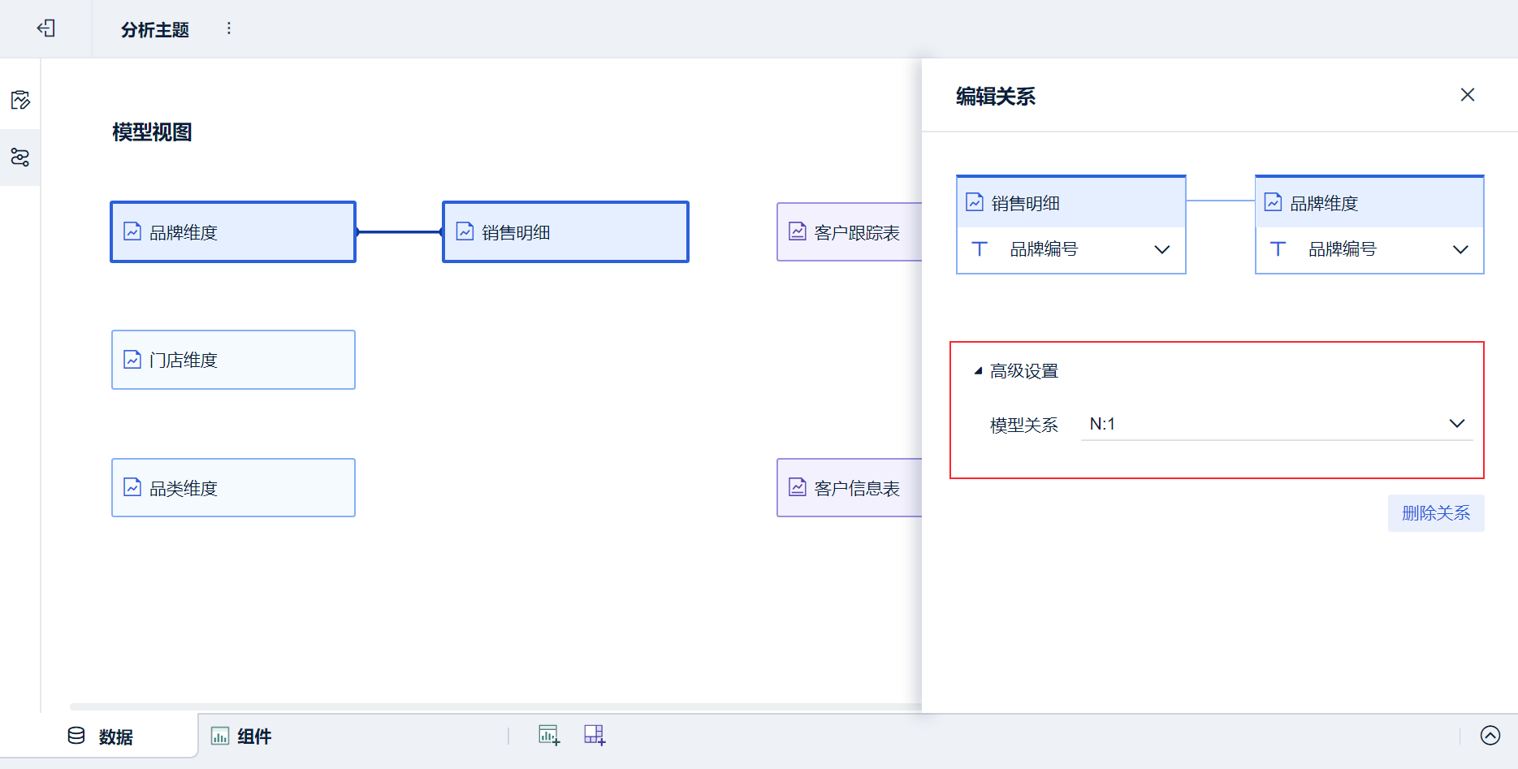Select the 品类维度 table node
The width and height of the screenshot is (1518, 769).
pyautogui.click(x=233, y=488)
